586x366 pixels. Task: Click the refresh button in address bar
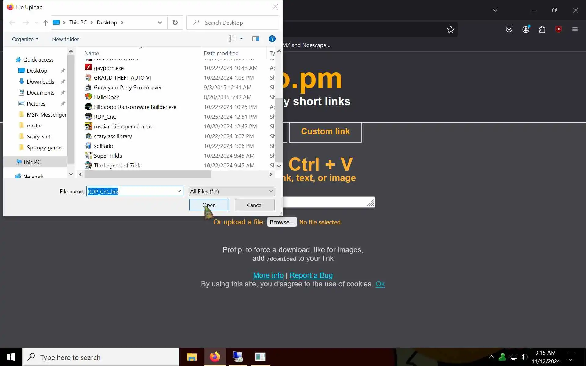coord(175,23)
